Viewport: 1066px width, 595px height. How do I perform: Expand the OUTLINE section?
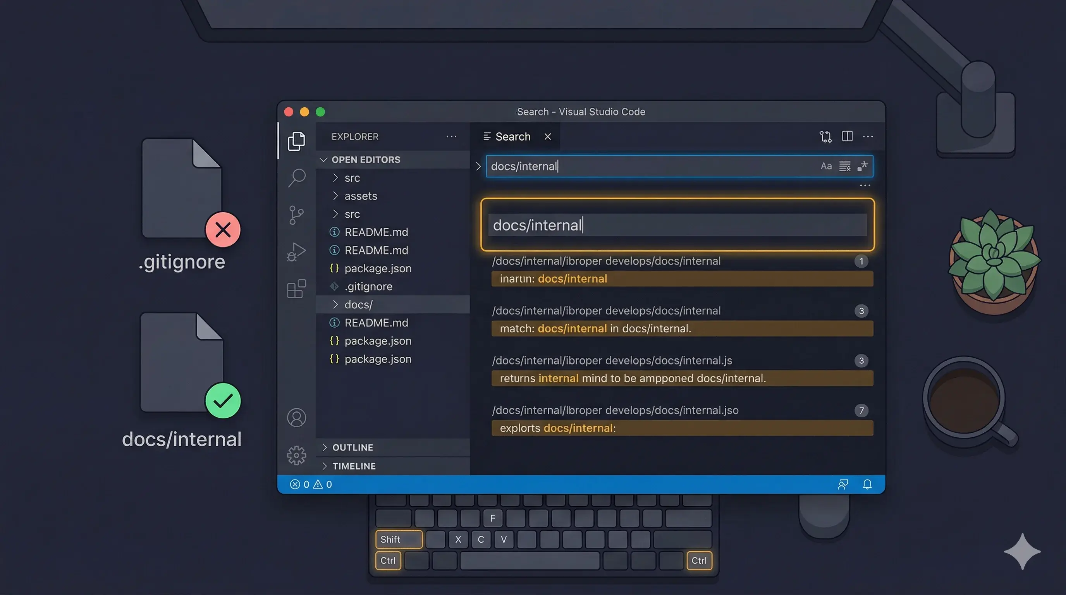[352, 447]
